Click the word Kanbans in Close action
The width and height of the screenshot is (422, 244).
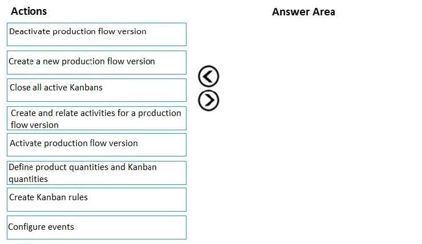86,88
